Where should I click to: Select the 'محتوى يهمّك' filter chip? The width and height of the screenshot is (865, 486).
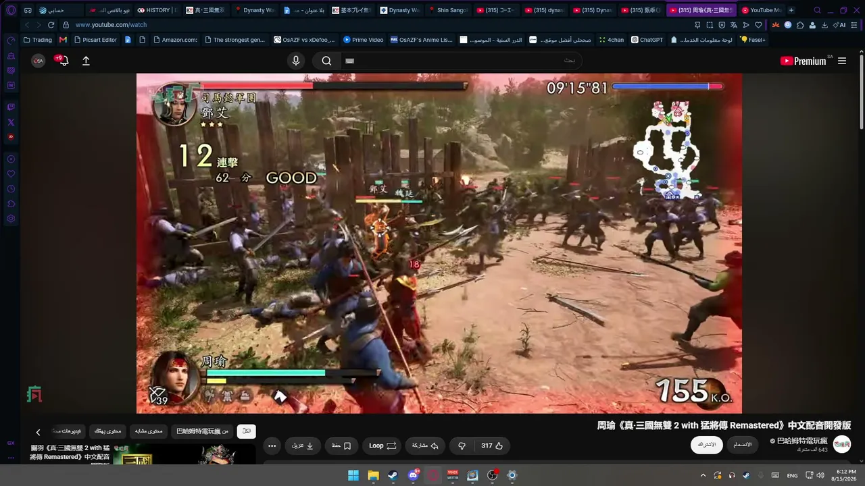(x=107, y=431)
